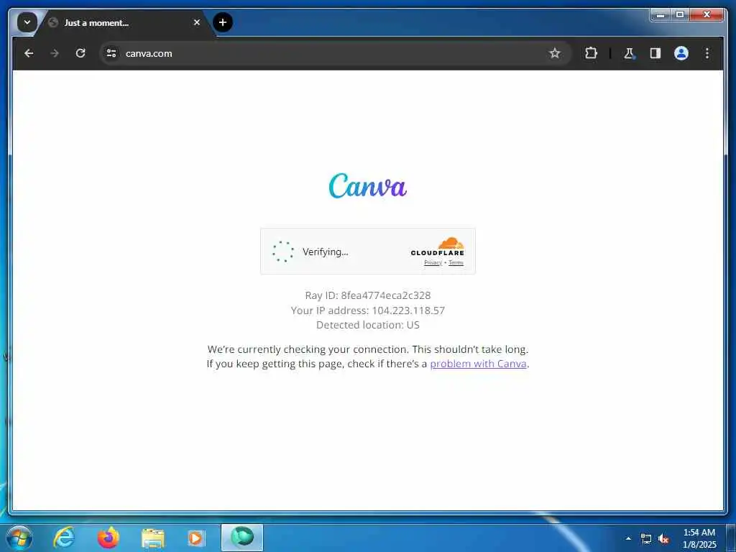This screenshot has height=552, width=736.
Task: Select the active browser taskbar button
Action: pos(242,538)
